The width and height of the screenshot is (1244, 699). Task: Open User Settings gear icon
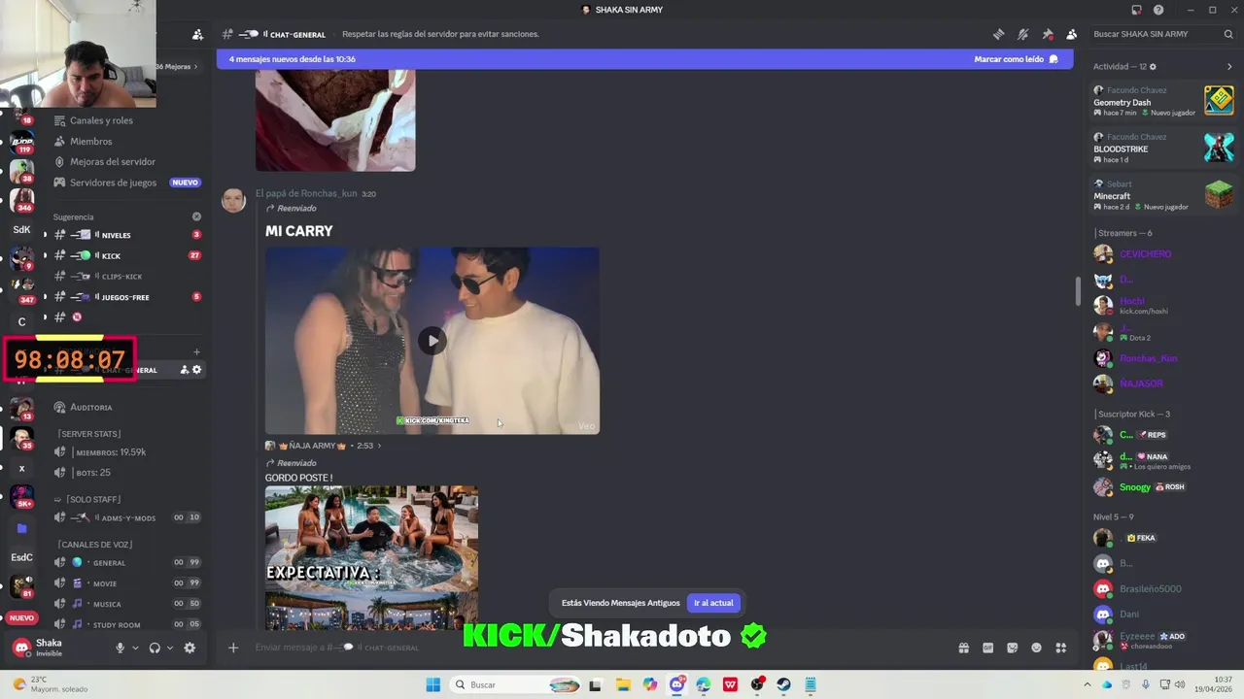pos(190,648)
